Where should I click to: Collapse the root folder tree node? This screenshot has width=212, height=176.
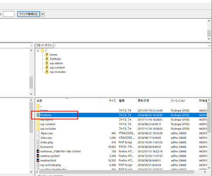click(38, 51)
